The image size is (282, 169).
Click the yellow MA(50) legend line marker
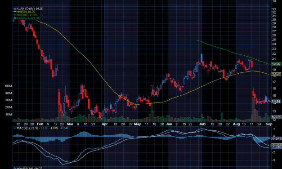coord(15,12)
